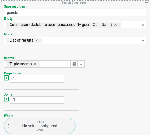The image size is (150, 135).
Task: Collapse the Search:Guest user panel
Action: (x=146, y=3)
